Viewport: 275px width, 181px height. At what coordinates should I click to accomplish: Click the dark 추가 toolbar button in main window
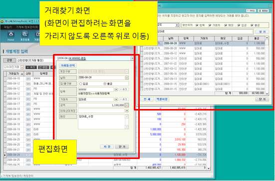click(31, 67)
